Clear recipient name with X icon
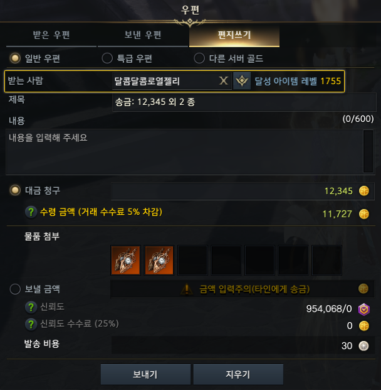This screenshot has height=390, width=381. [x=223, y=81]
